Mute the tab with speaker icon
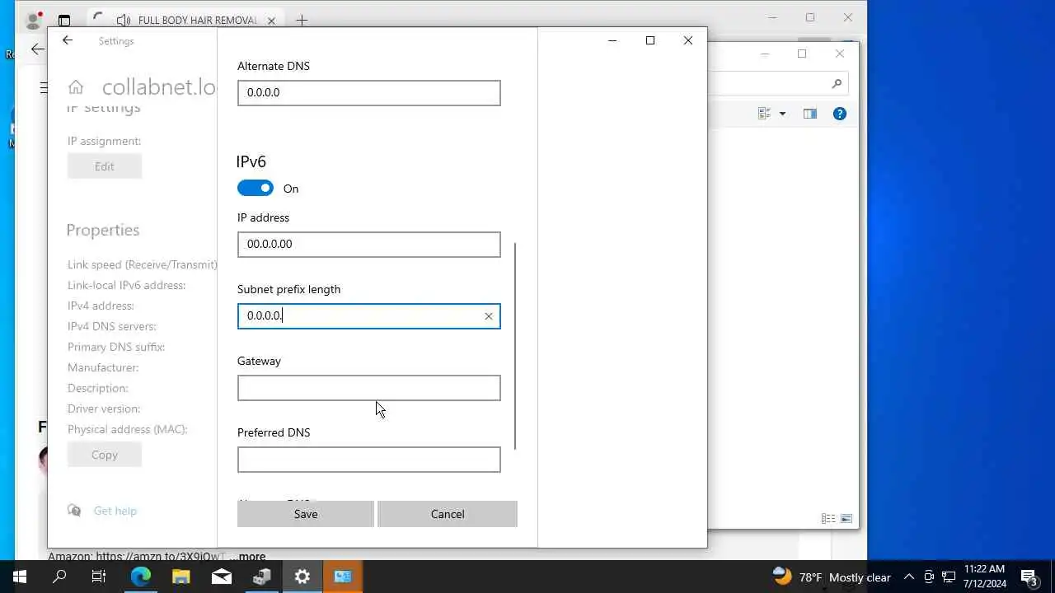 click(x=124, y=20)
